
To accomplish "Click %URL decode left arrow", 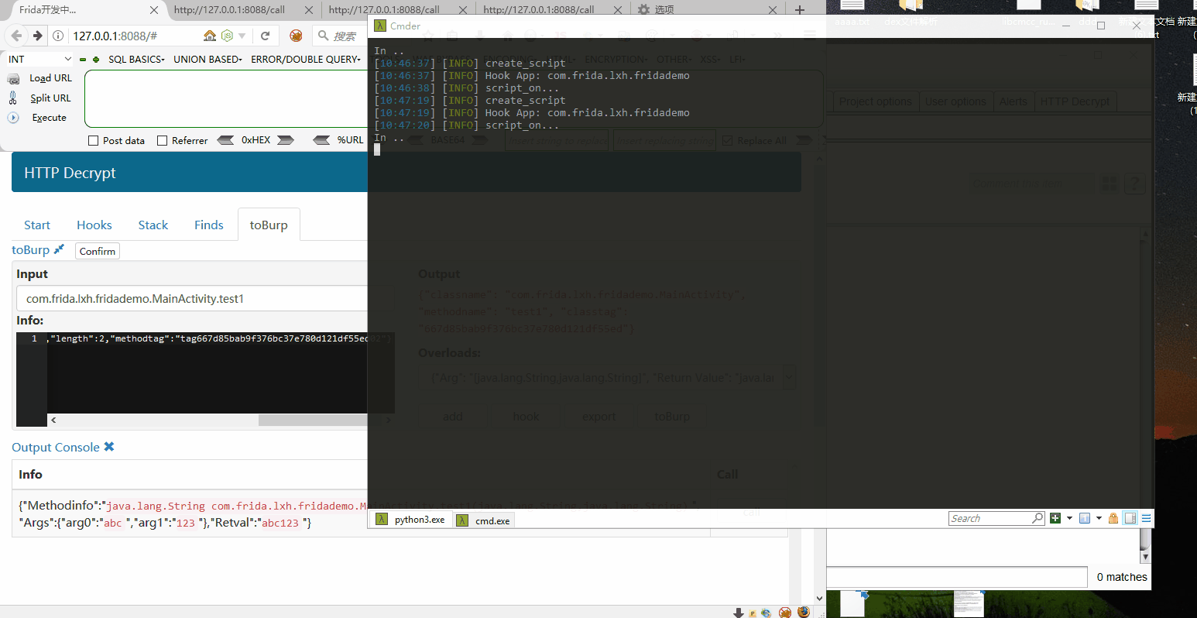I will pos(321,140).
